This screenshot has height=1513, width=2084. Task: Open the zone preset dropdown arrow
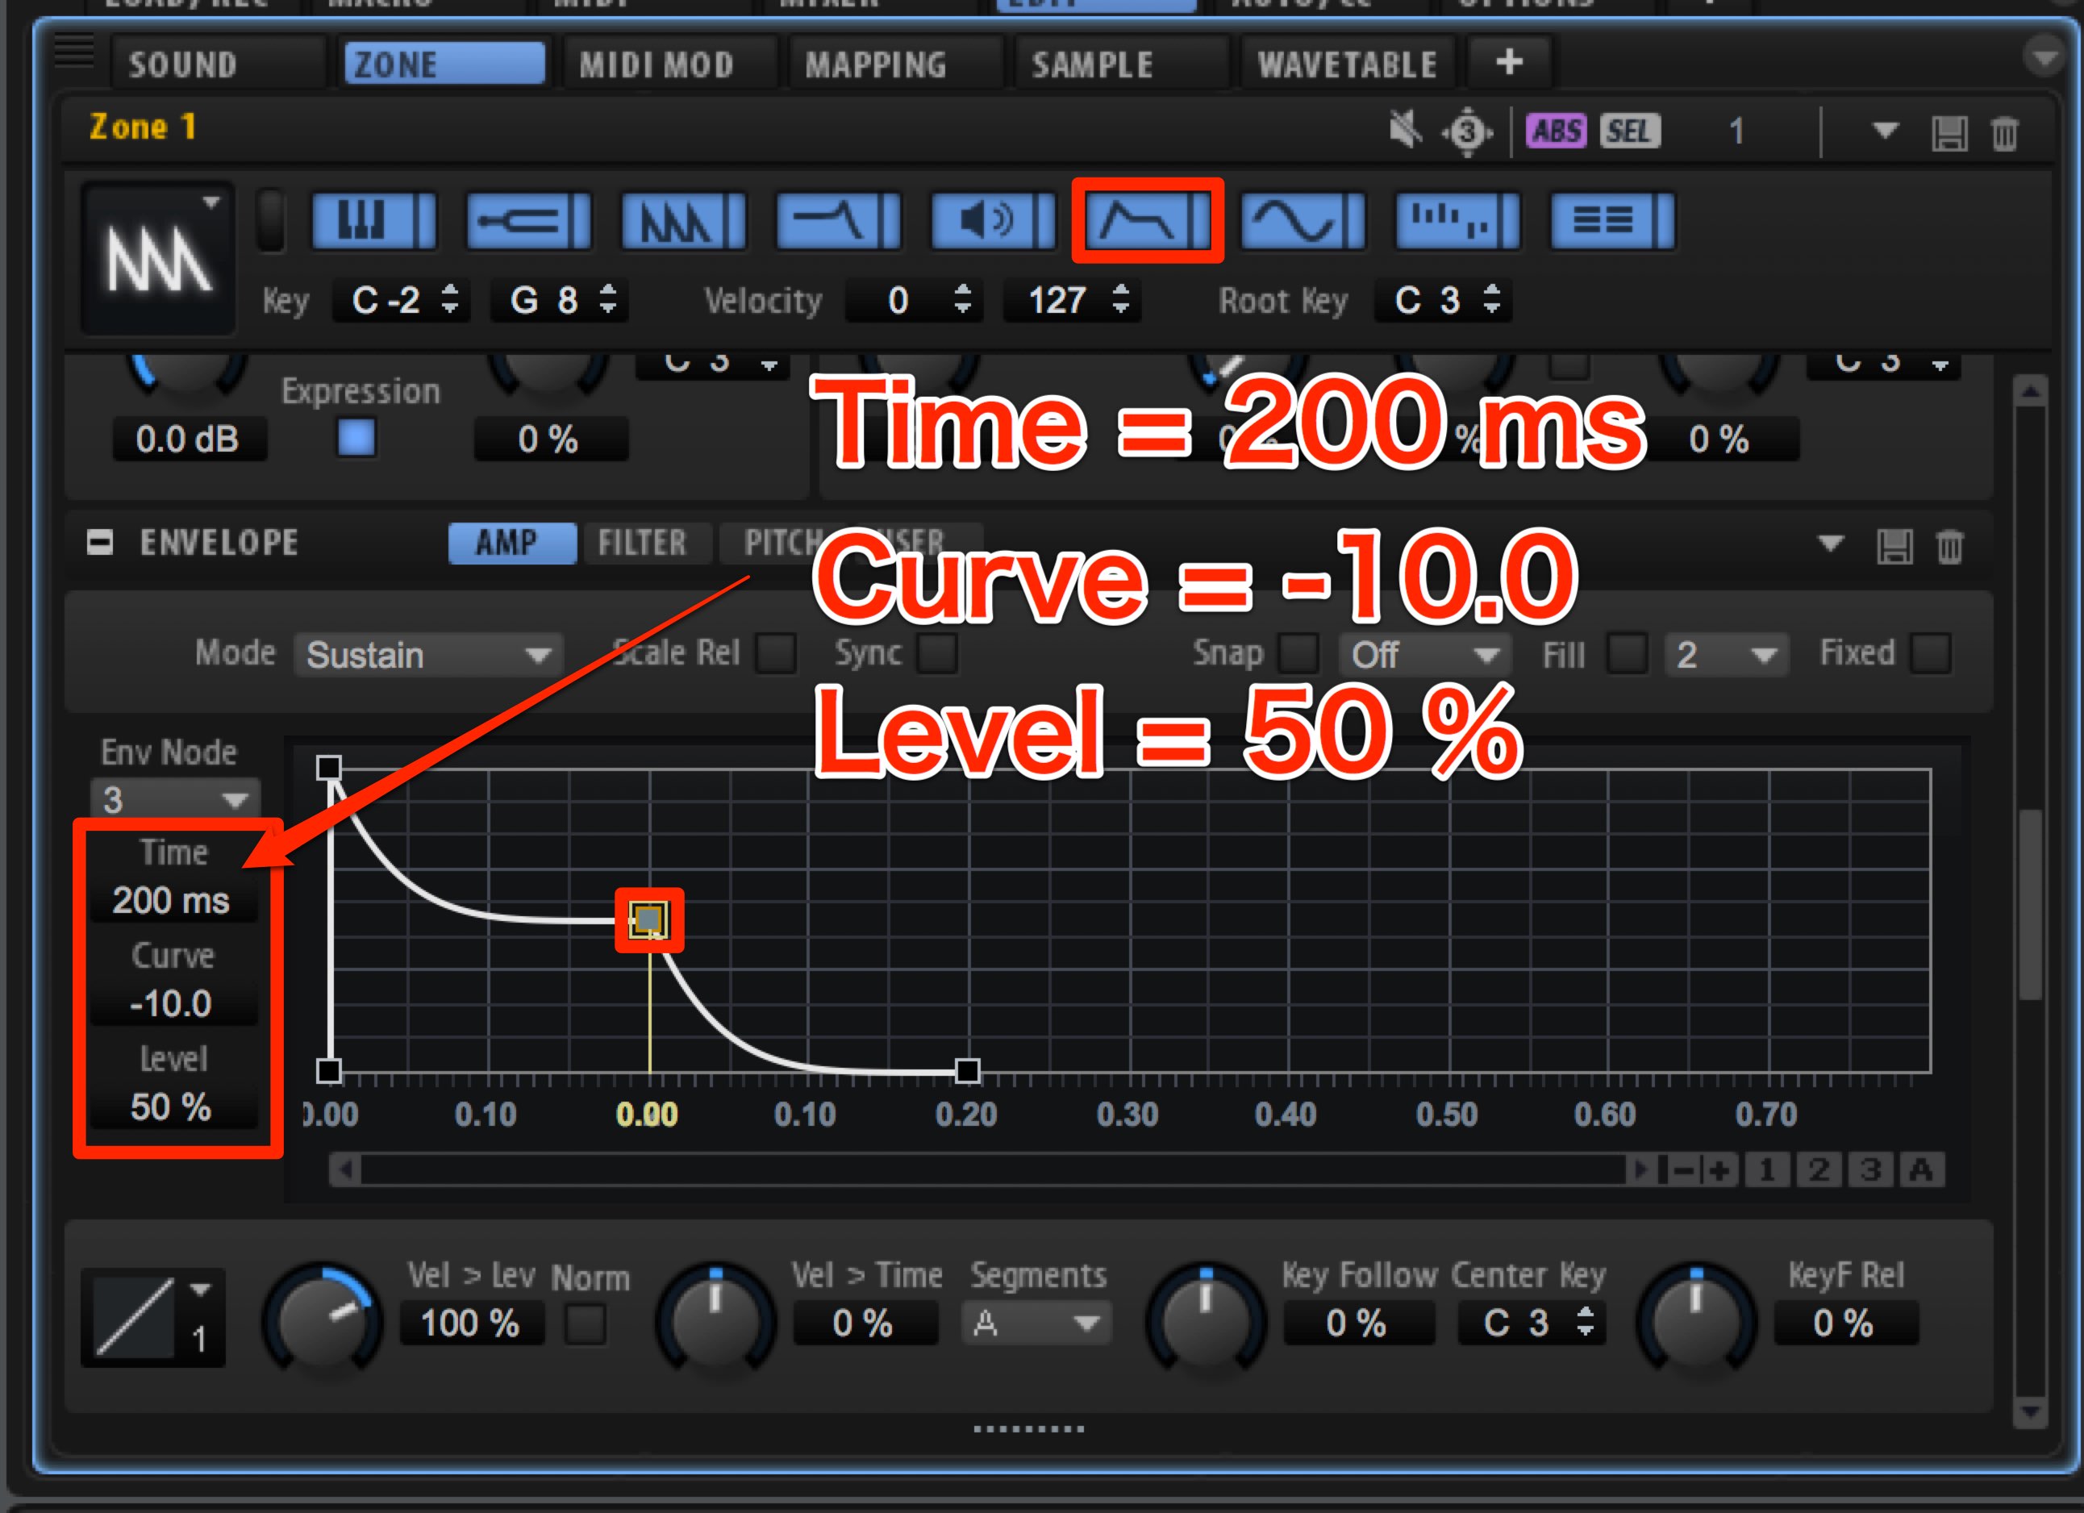point(1885,131)
